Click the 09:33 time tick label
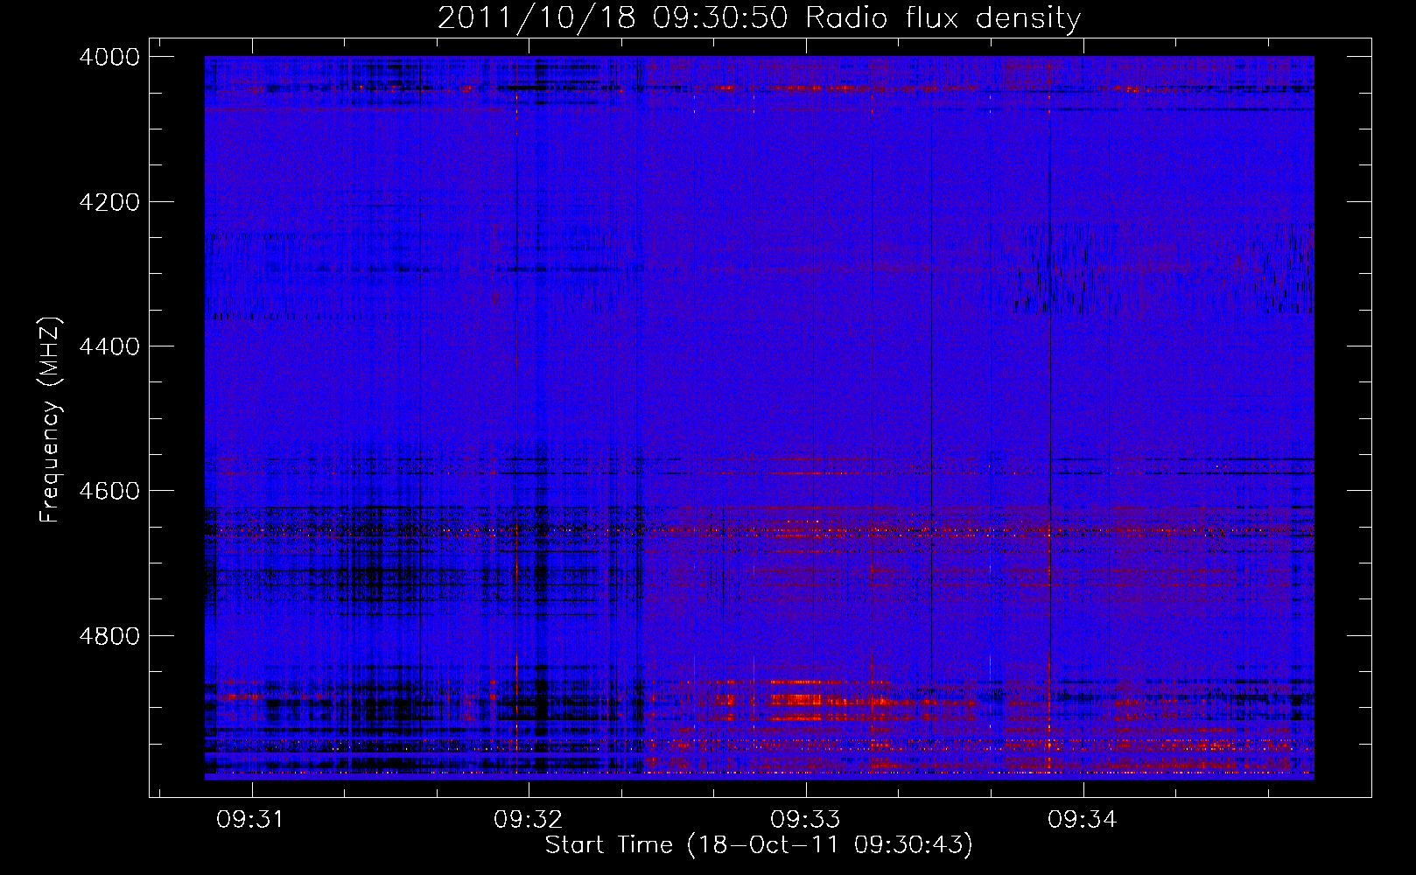 coord(805,819)
